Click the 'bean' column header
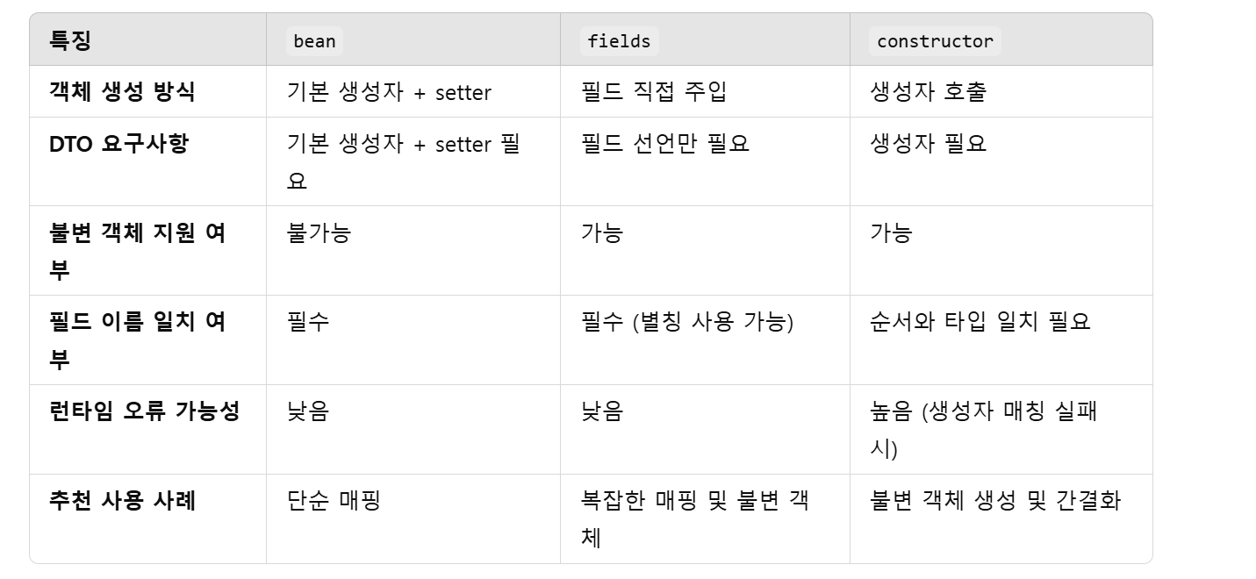Viewport: 1256px width, 579px height. (314, 41)
